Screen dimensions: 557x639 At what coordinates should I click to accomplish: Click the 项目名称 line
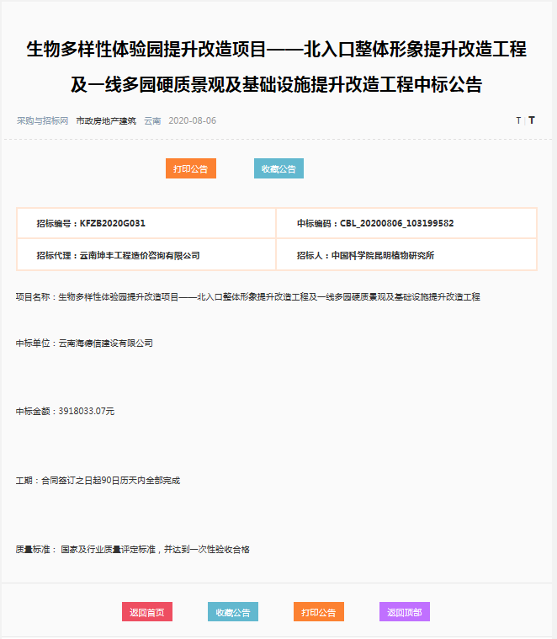[x=248, y=296]
